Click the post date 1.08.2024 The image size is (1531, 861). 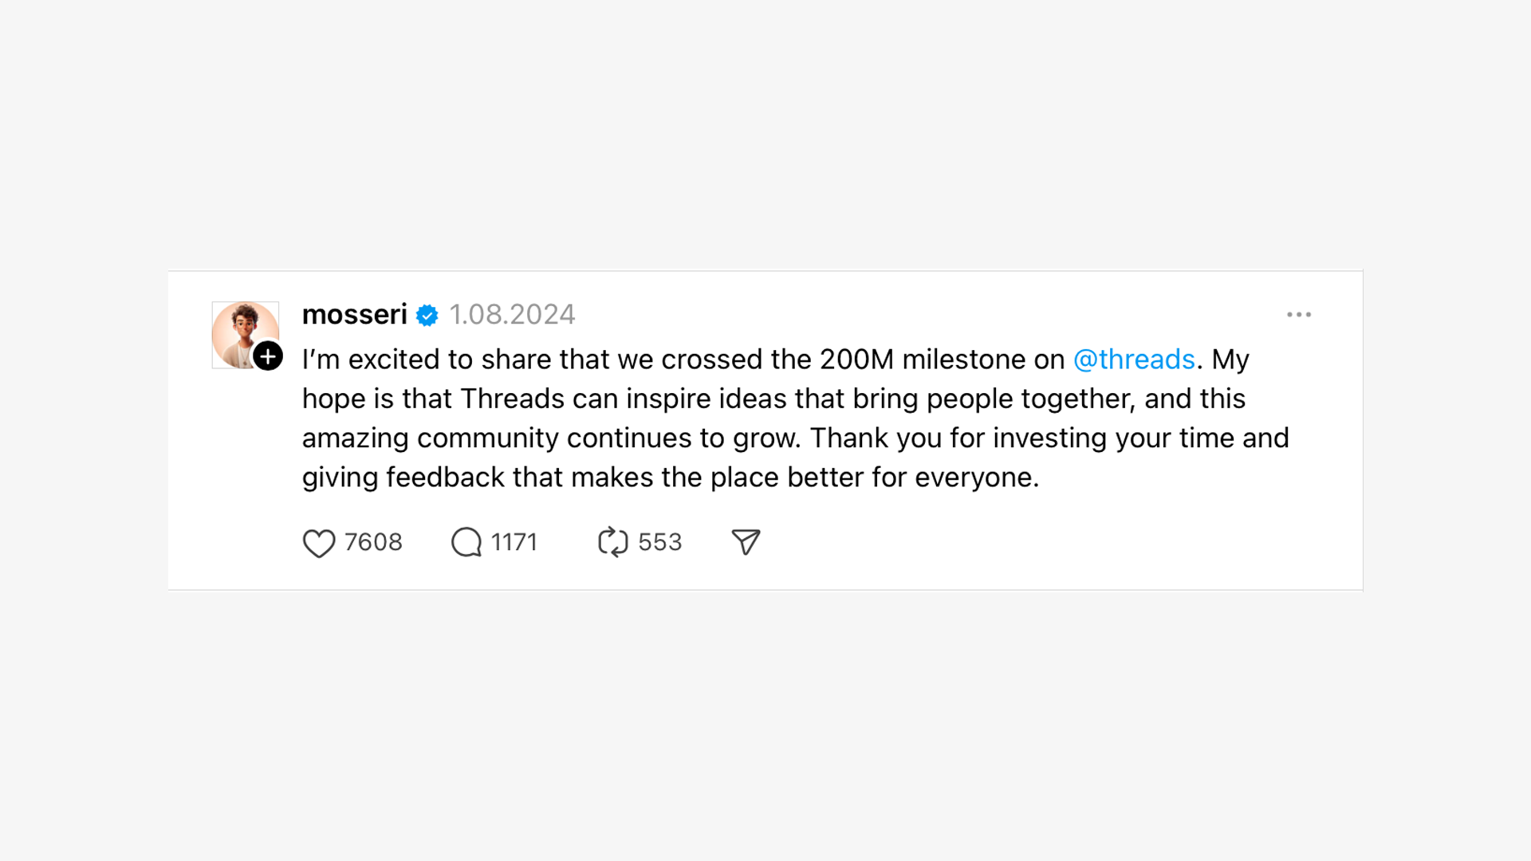pos(512,315)
